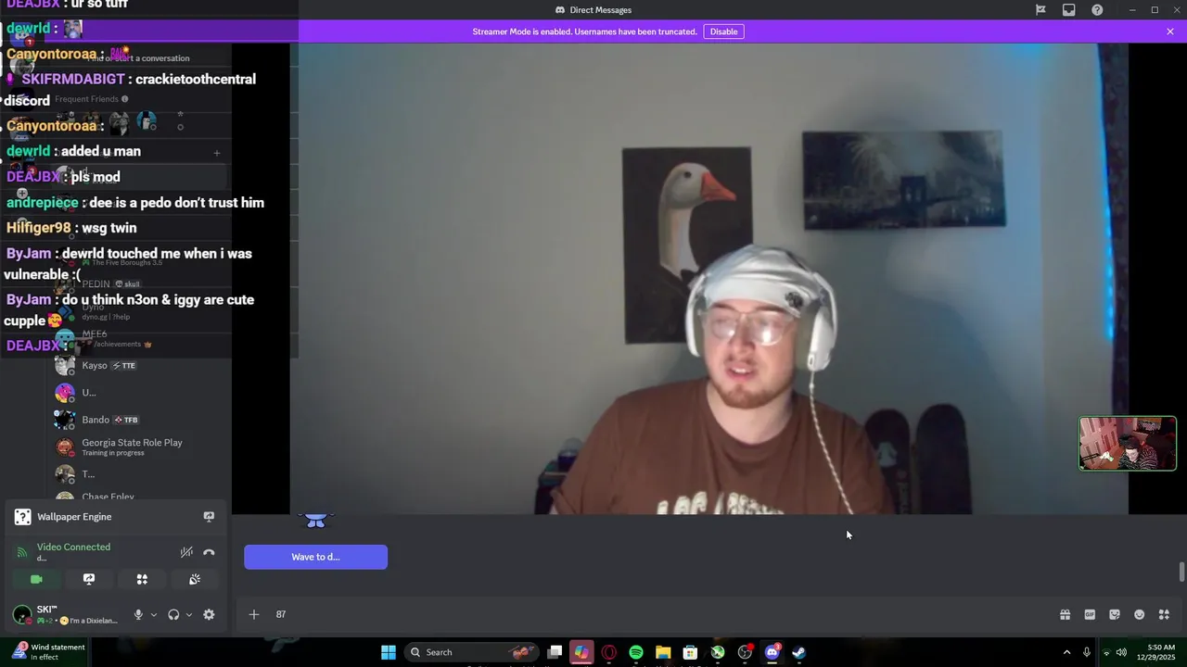Open the sticker picker
This screenshot has width=1187, height=667.
pyautogui.click(x=1115, y=614)
